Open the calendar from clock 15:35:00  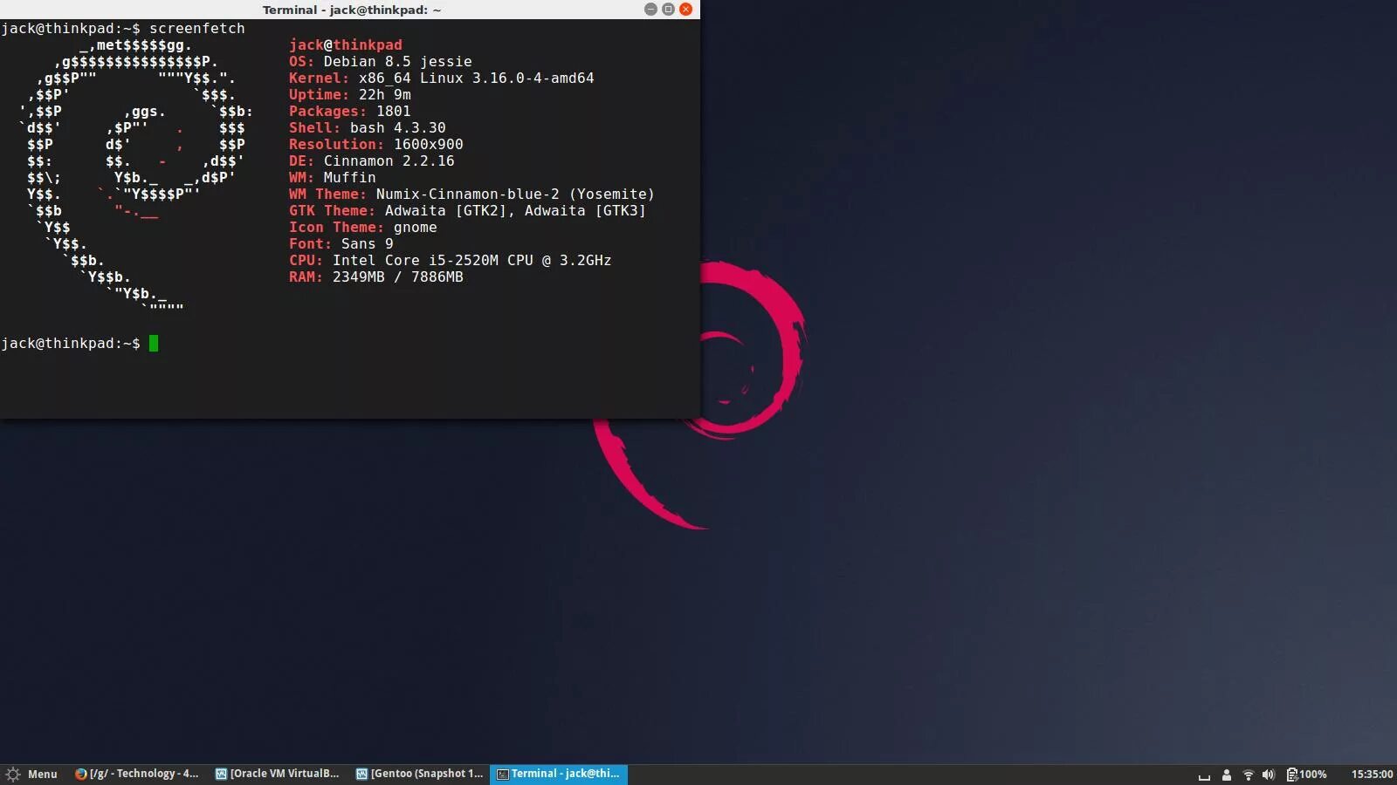pos(1372,775)
